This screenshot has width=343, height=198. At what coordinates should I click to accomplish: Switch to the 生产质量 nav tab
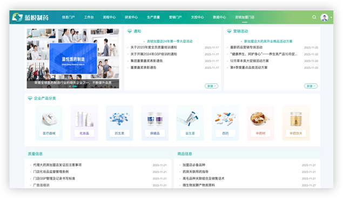(153, 17)
